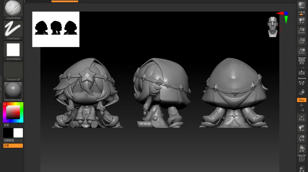
Task: Activate the scroll hand tool (滚动)
Action: (x=302, y=20)
